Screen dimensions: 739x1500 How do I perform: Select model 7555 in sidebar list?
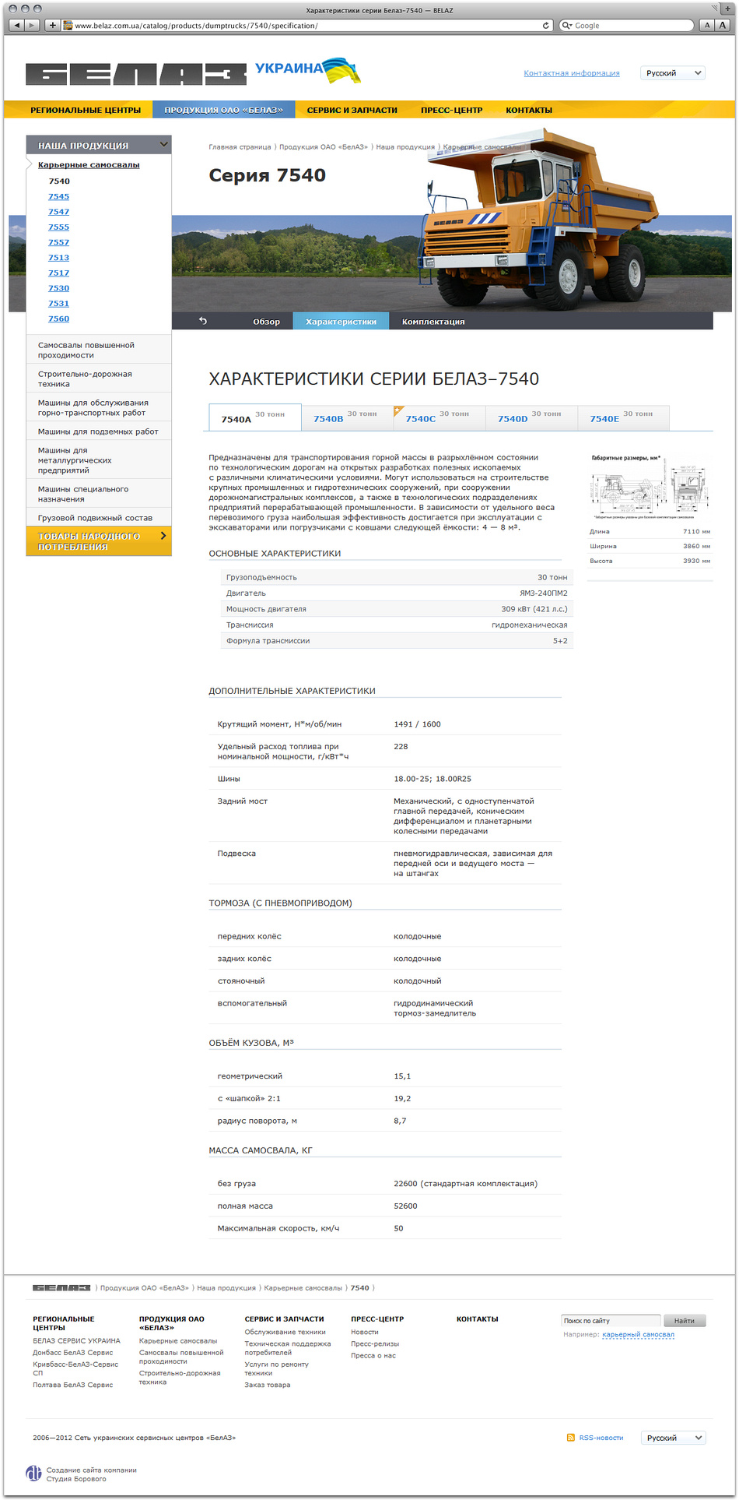58,227
